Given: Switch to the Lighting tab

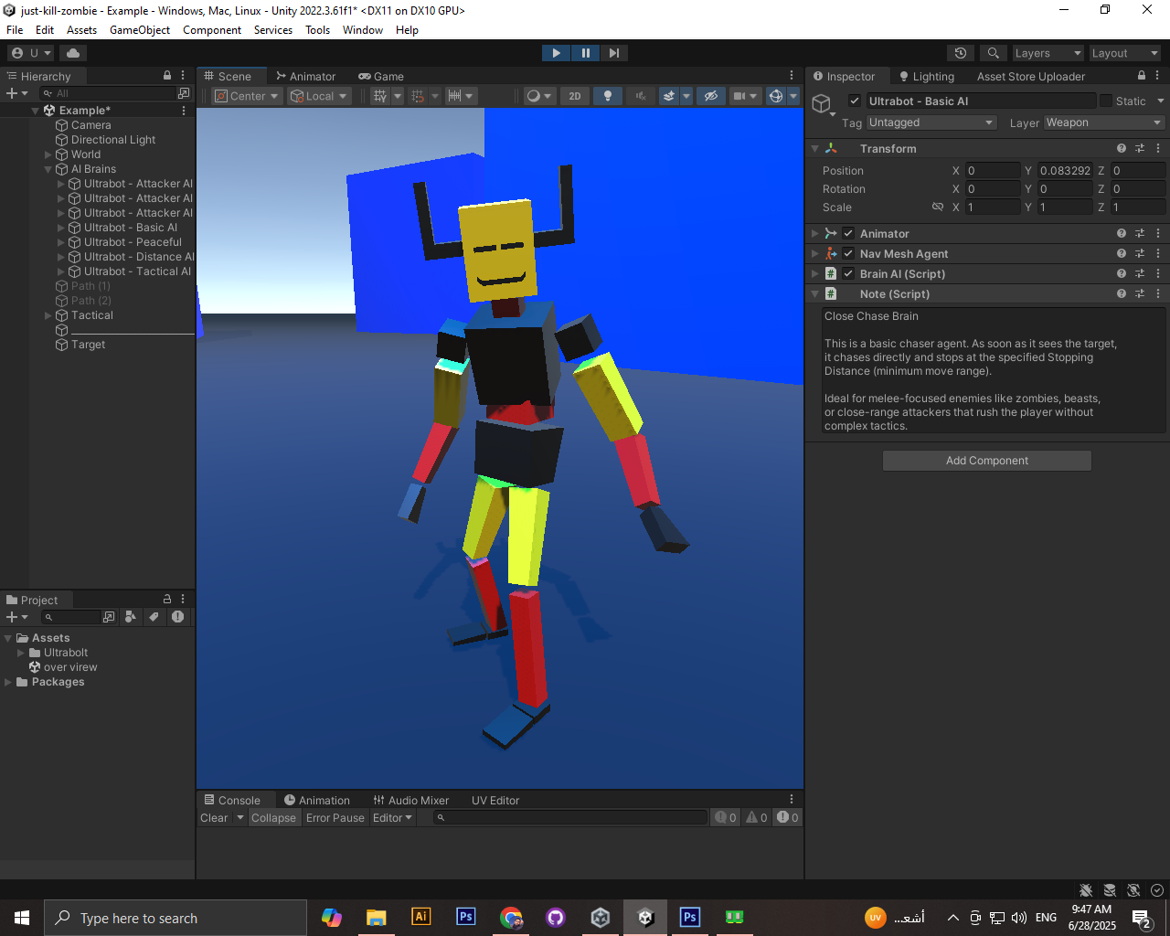Looking at the screenshot, I should [926, 77].
